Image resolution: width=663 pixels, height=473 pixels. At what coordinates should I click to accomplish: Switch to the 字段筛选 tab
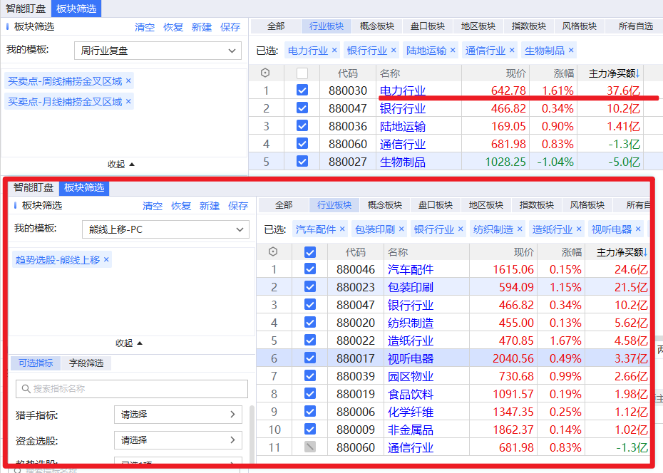coord(86,363)
